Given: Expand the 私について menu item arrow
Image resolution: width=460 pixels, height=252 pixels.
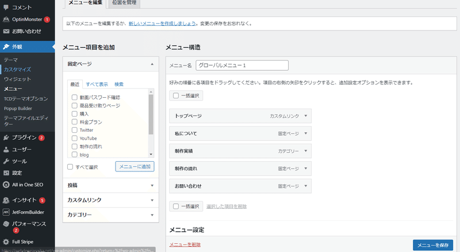Looking at the screenshot, I should point(306,133).
